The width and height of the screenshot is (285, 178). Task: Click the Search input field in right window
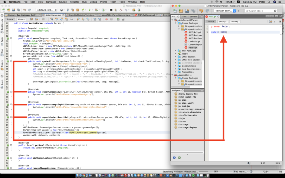pos(261,11)
